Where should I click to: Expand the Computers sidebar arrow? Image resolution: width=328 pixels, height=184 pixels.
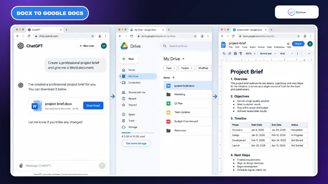pyautogui.click(x=120, y=83)
